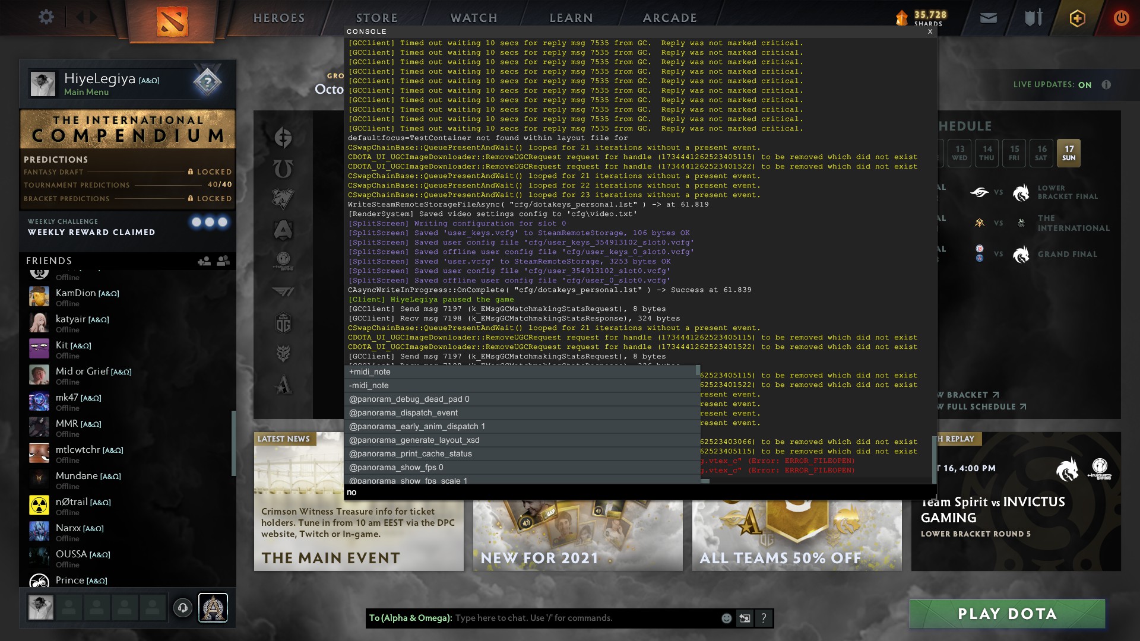Open the mail inbox icon
This screenshot has width=1140, height=641.
tap(988, 18)
